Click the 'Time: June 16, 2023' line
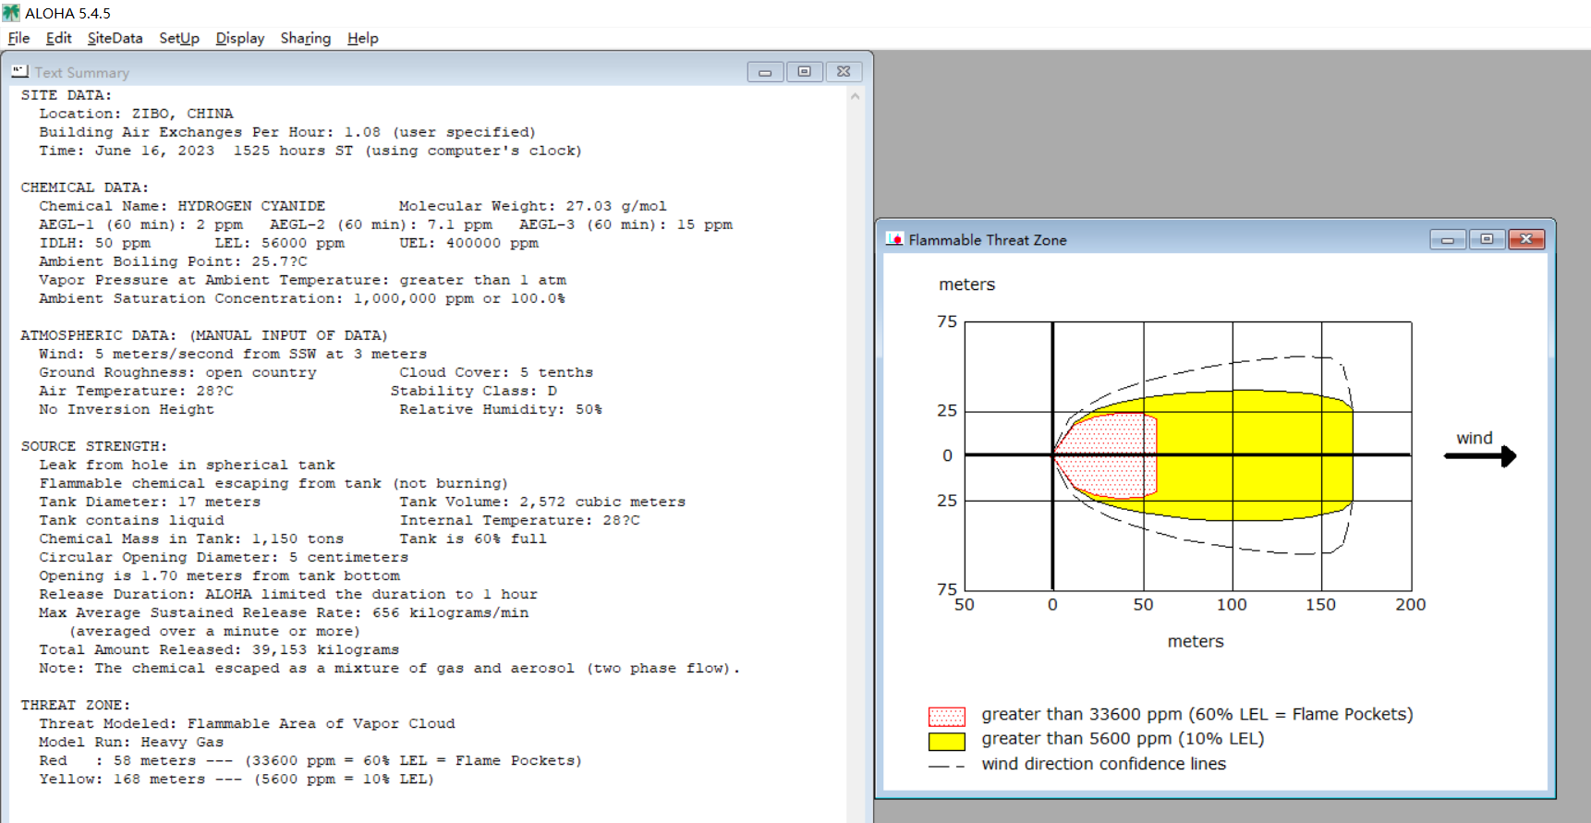The width and height of the screenshot is (1591, 823). (310, 151)
